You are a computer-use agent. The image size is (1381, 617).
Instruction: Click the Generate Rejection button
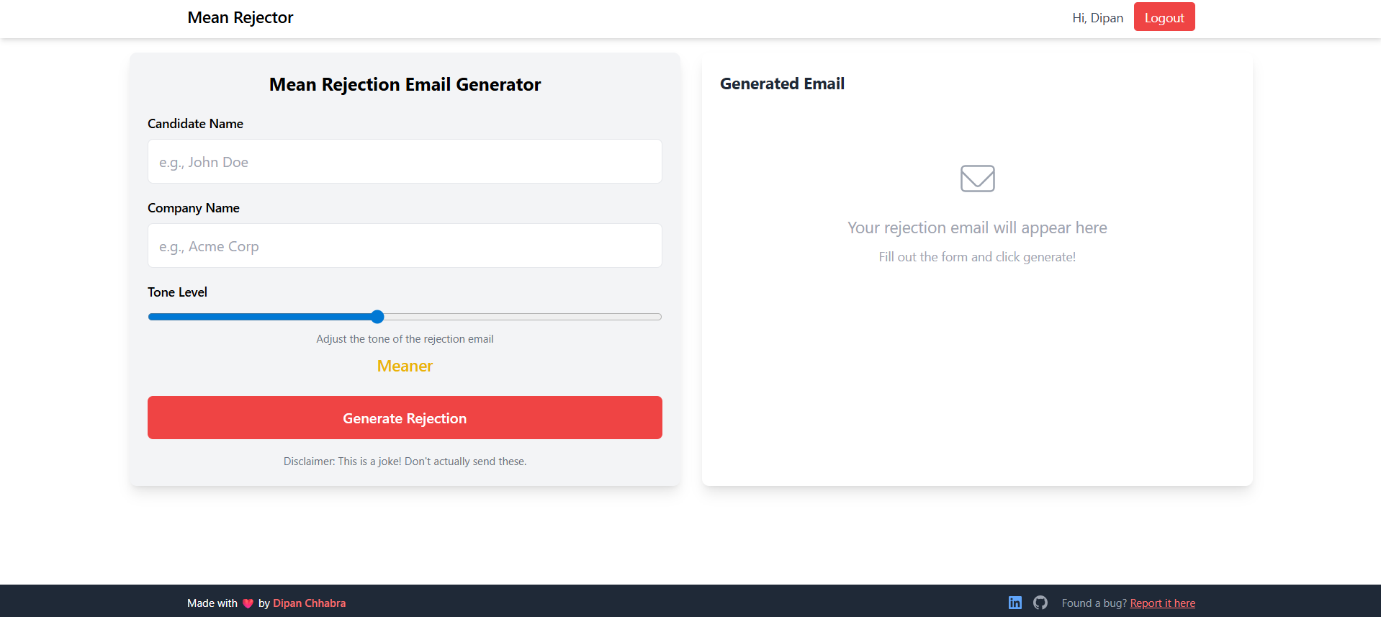pyautogui.click(x=405, y=418)
